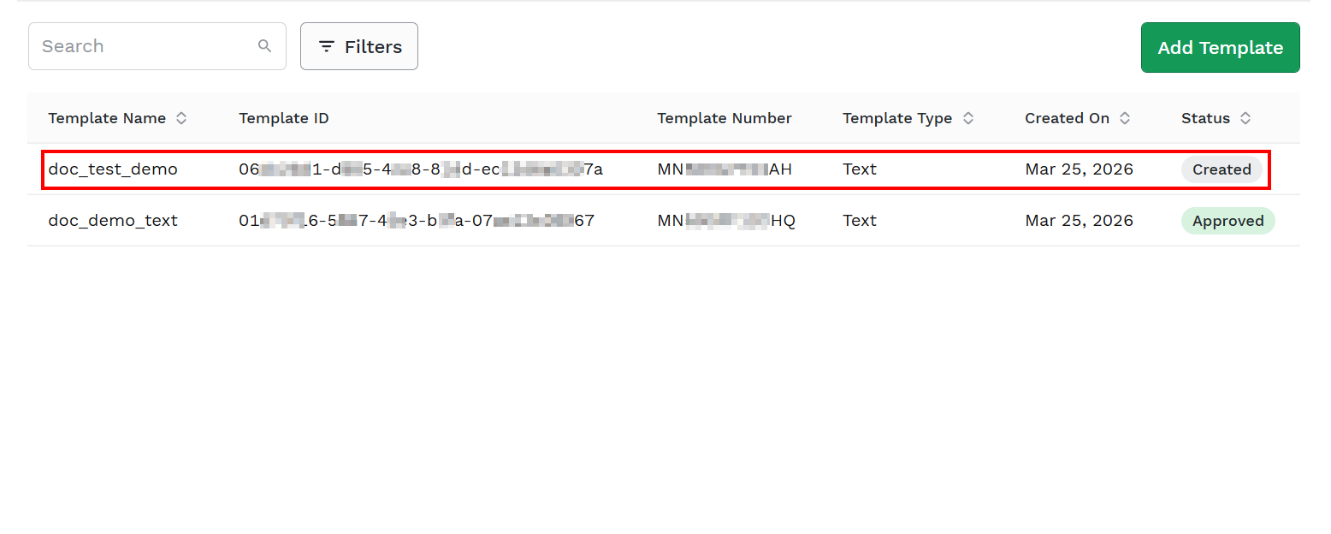
Task: Sort by Template Name arrows icon
Action: [181, 118]
